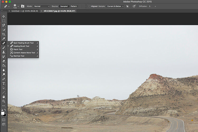Choose Red Eye Tool from flyout
Screen dimensions: 198x132
pyautogui.click(x=23, y=56)
